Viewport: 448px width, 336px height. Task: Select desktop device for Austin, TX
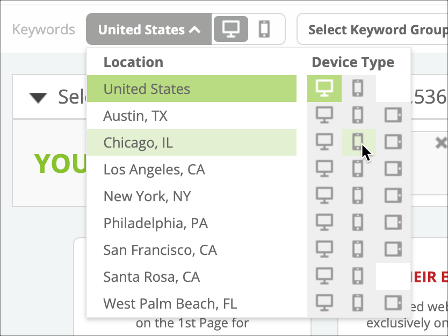tap(324, 115)
